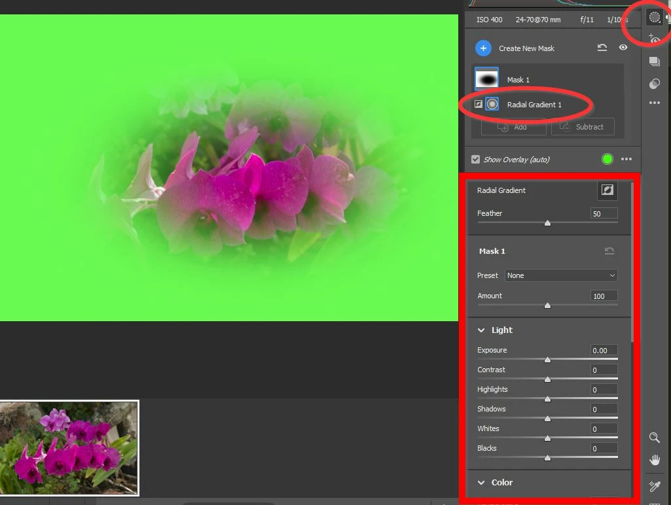Click the Blacks slider handle

point(547,459)
